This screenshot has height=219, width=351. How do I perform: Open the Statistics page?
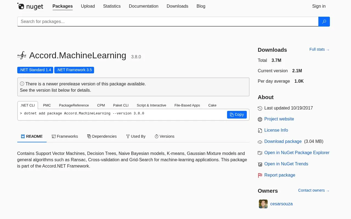point(112,6)
